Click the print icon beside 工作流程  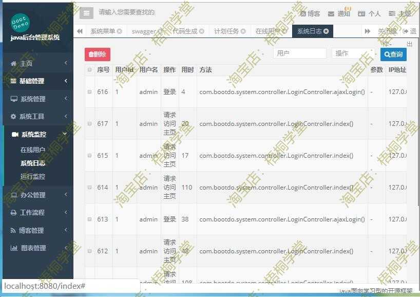tap(13, 213)
